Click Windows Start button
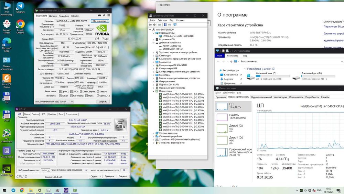Screen dimensions: 344x194 pos(4,190)
